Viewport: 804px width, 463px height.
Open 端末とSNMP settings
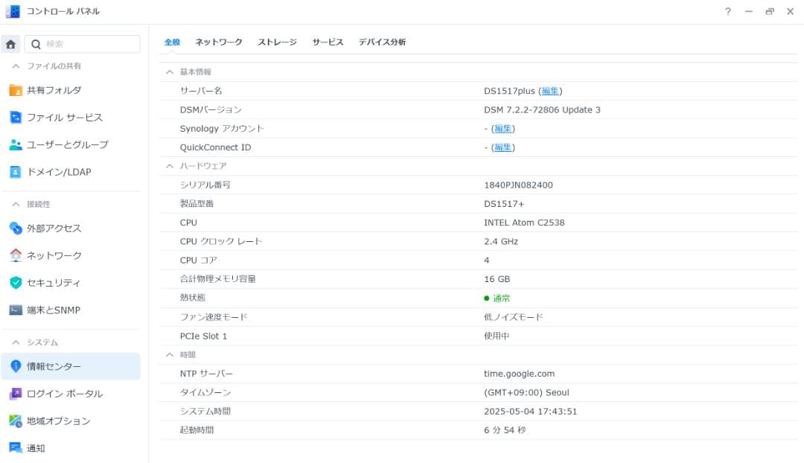(x=54, y=310)
